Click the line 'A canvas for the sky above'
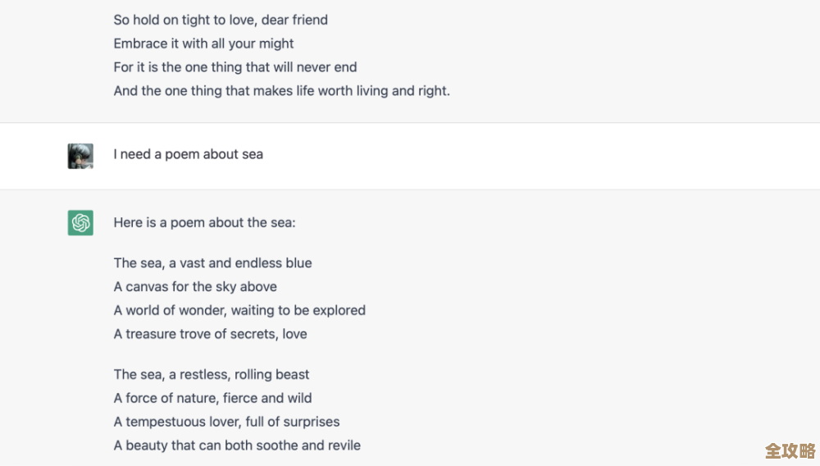Image resolution: width=820 pixels, height=466 pixels. pos(195,287)
